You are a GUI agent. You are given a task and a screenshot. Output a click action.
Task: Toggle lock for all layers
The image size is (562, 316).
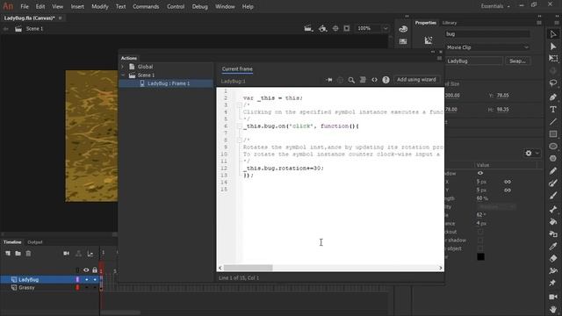coord(95,269)
